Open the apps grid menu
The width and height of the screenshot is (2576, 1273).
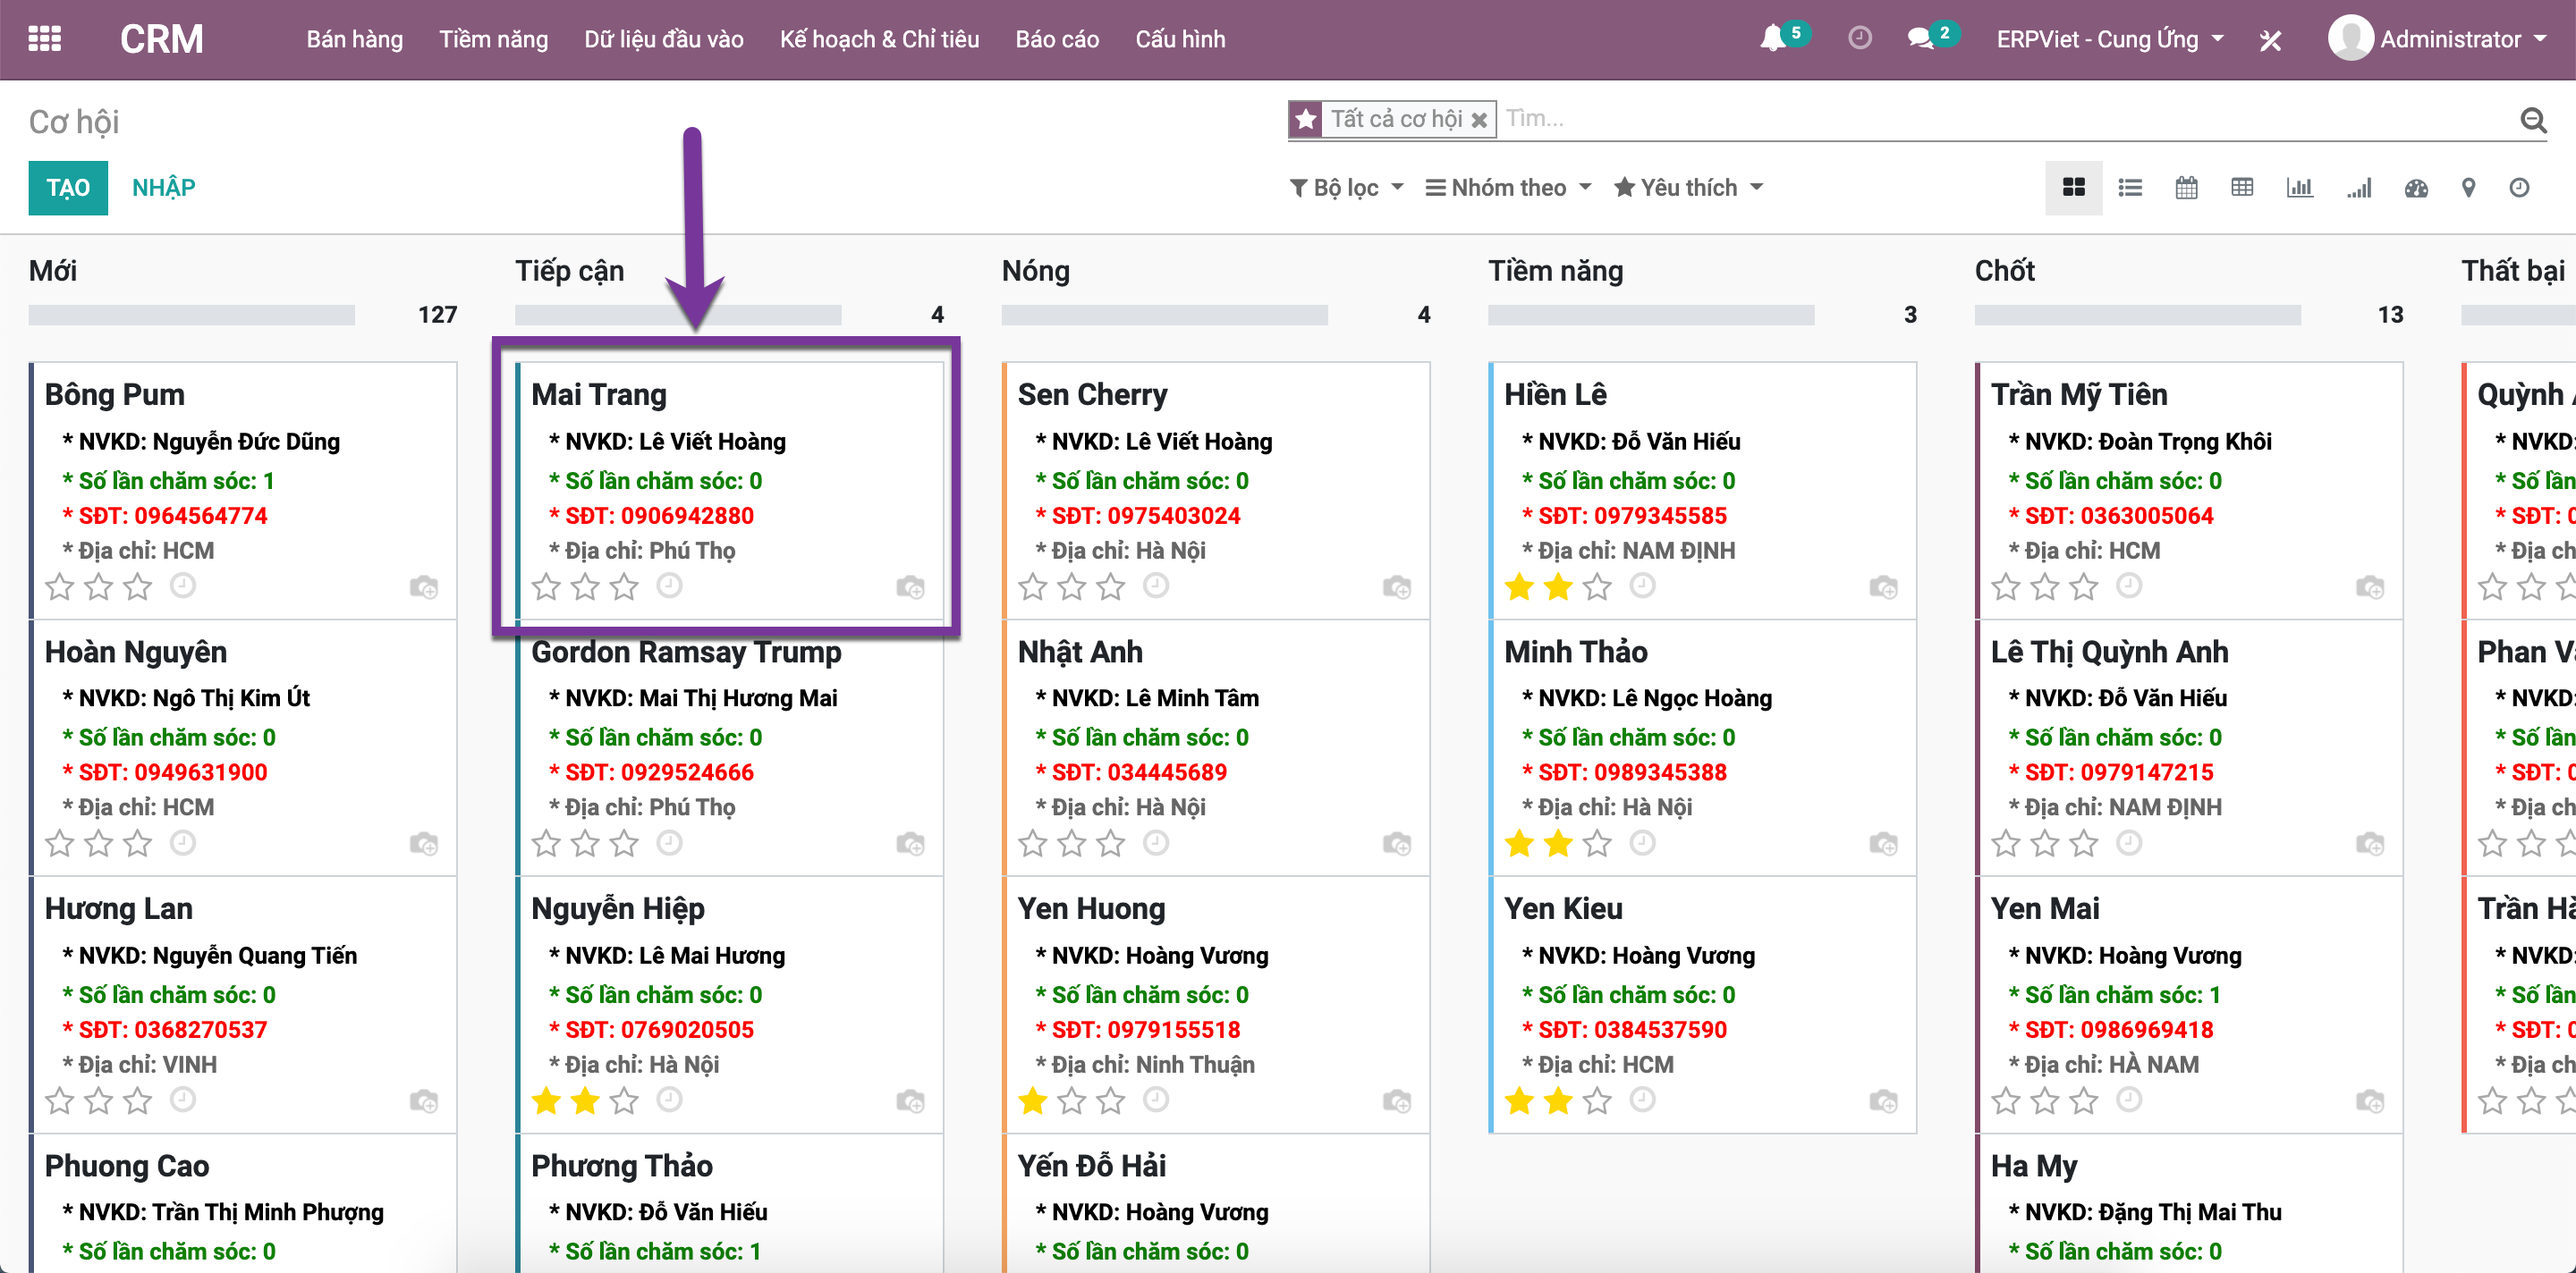click(x=45, y=39)
